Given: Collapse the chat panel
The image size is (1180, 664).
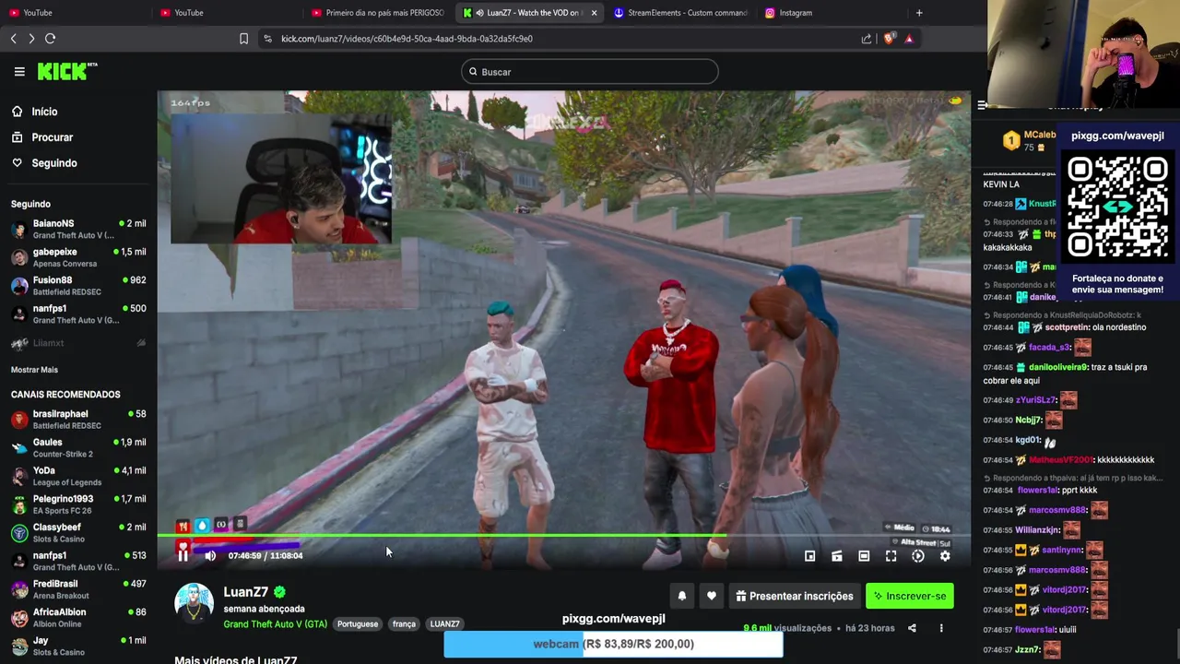Looking at the screenshot, I should (x=983, y=105).
